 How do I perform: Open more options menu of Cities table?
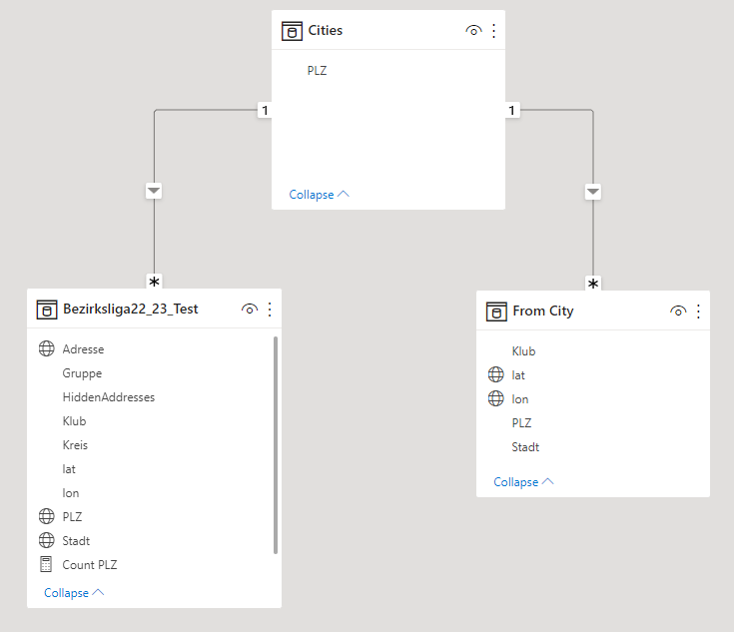click(494, 31)
